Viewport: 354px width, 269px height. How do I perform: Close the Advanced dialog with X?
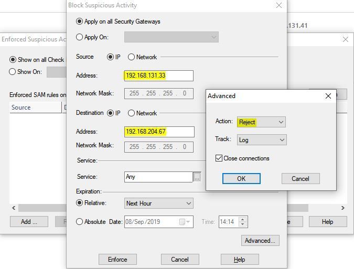pyautogui.click(x=328, y=96)
